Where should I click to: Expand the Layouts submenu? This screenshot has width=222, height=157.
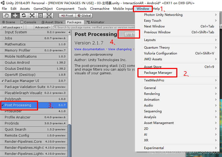pos(177,40)
